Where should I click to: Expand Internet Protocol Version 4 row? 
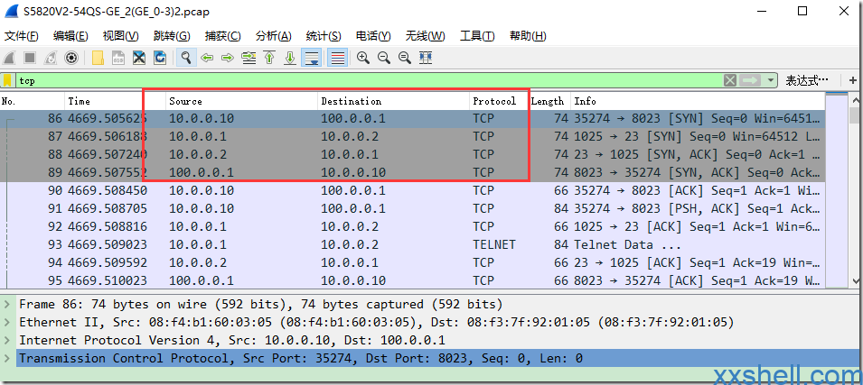(x=7, y=340)
